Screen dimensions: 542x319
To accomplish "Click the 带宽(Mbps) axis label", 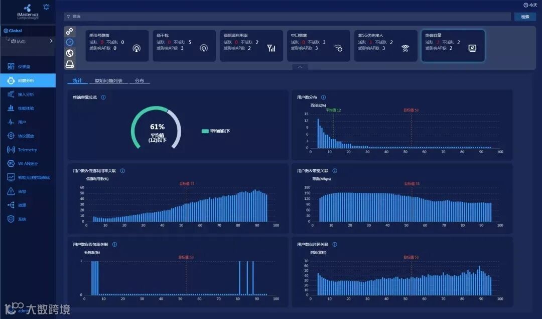I will click(322, 179).
